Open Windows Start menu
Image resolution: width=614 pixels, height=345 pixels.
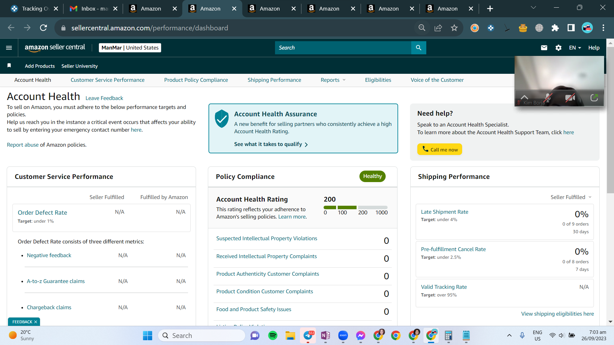point(147,335)
